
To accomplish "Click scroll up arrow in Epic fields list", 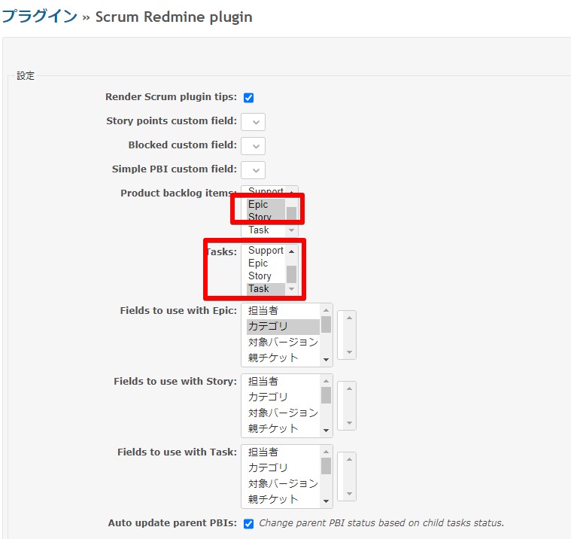I will coord(326,310).
